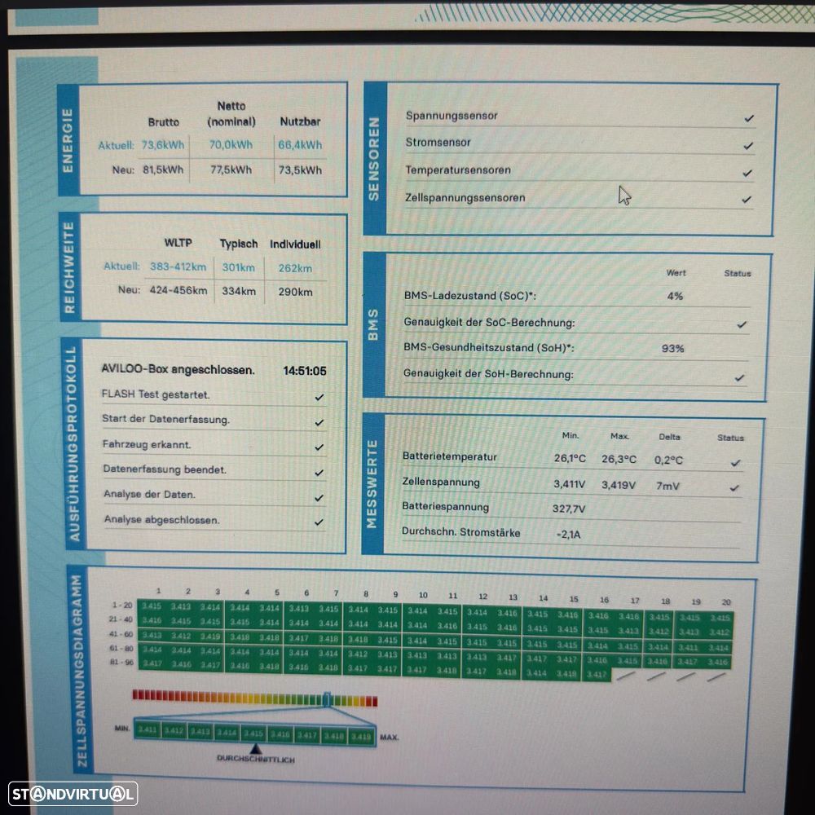
Task: Click the maximum cell voltage 3,419V
Action: click(619, 485)
